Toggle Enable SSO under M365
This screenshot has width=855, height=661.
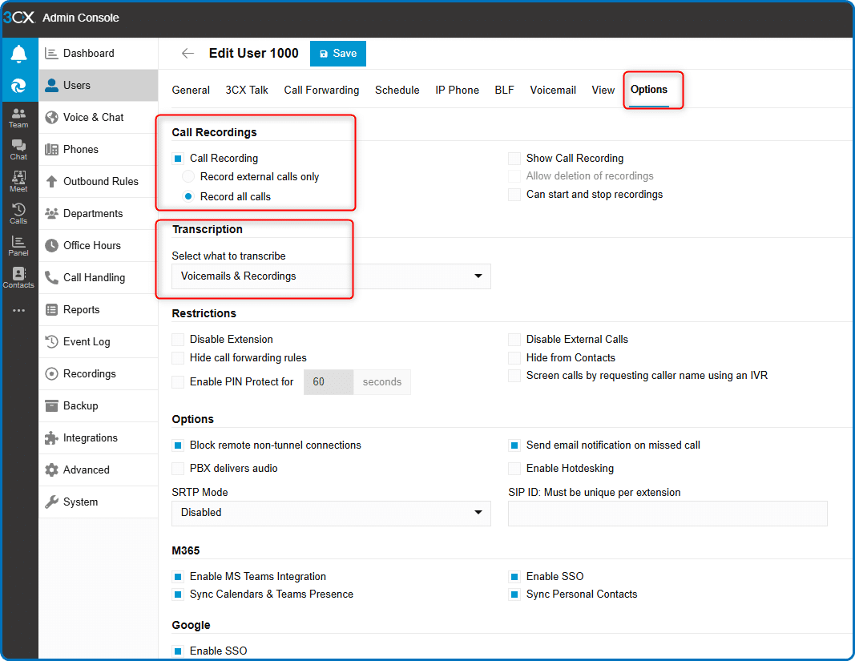[x=514, y=577]
